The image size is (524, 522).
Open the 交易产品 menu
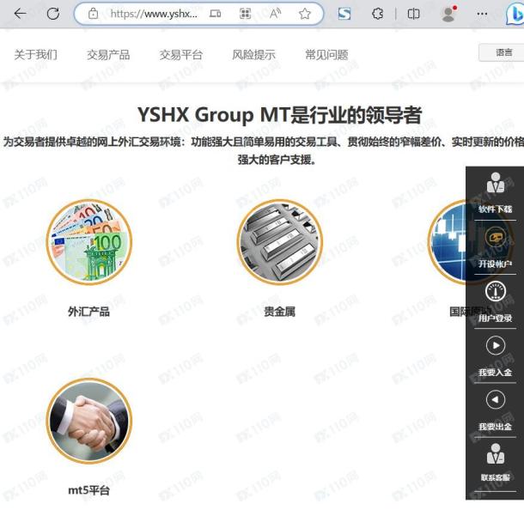[108, 54]
